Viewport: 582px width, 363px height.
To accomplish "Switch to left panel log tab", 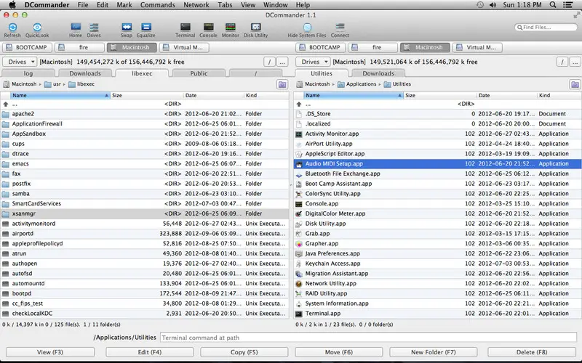I will click(x=28, y=73).
